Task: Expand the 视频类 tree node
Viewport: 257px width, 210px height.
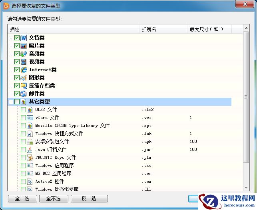Action: point(11,62)
